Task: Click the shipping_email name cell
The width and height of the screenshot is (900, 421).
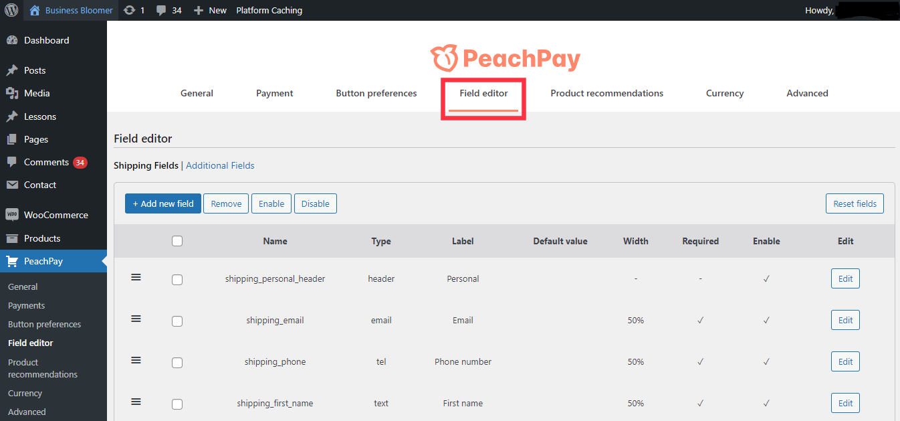Action: pos(275,320)
